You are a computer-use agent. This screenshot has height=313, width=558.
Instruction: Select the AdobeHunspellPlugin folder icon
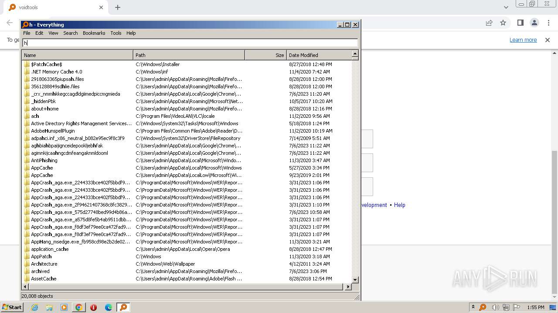tap(27, 131)
